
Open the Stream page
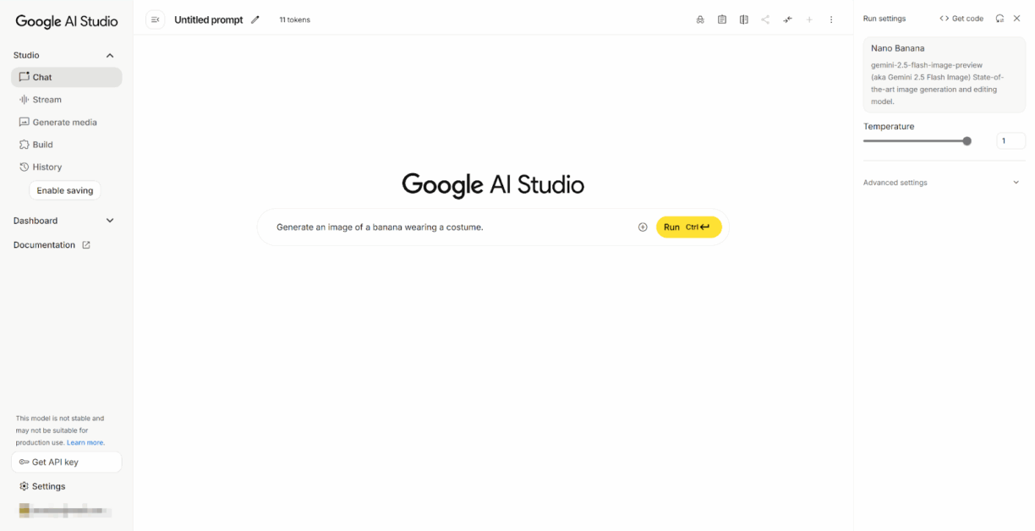(x=67, y=100)
